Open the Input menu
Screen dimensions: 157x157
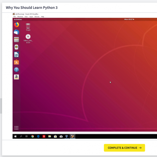click(31, 17)
